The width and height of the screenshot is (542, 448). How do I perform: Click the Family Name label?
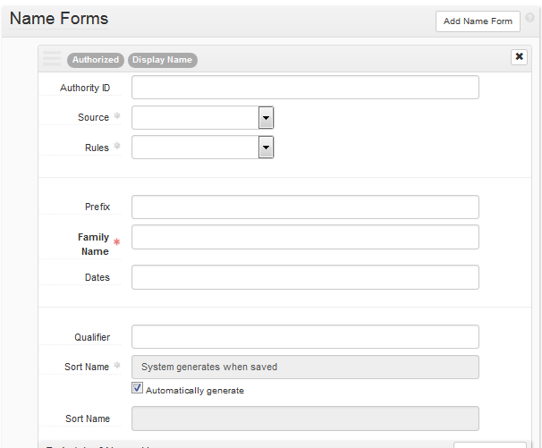point(94,244)
